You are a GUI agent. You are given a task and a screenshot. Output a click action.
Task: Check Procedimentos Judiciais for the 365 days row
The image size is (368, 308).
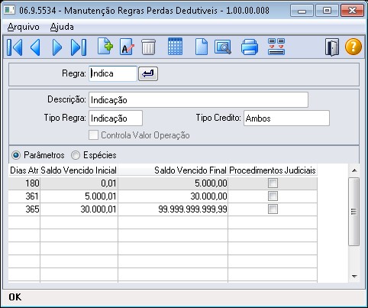coord(273,209)
